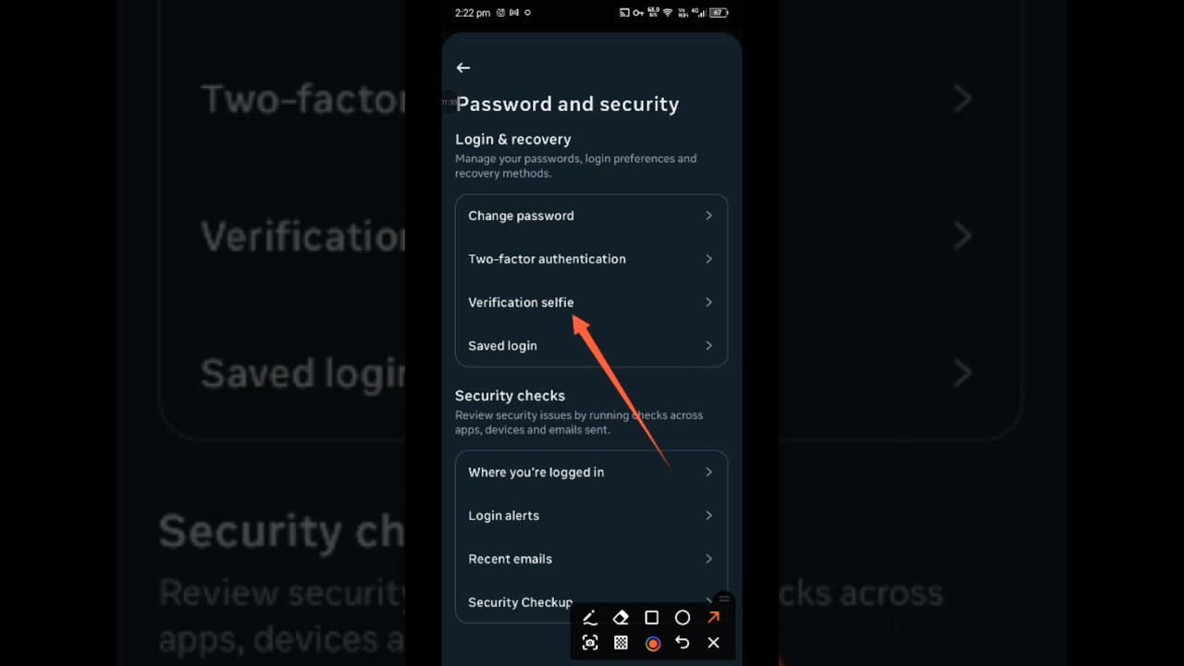Image resolution: width=1184 pixels, height=666 pixels.
Task: Open Where you're logged in
Action: point(591,473)
